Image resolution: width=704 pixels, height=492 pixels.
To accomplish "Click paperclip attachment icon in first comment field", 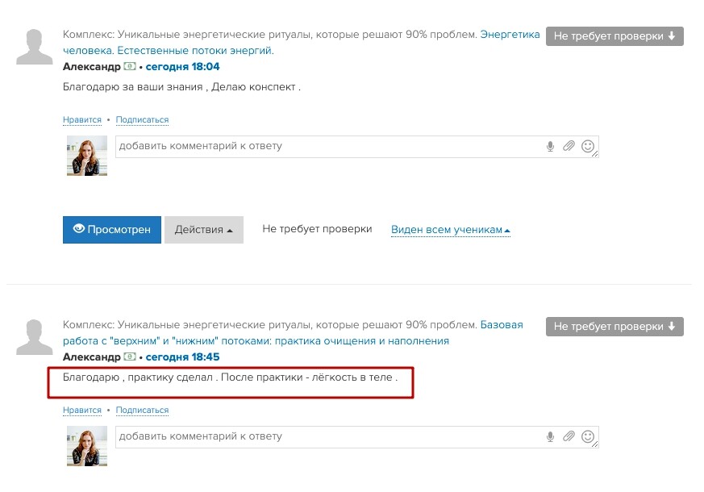I will coord(569,146).
